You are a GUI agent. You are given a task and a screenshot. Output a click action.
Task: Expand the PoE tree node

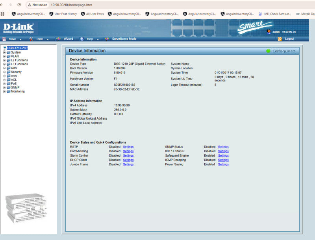coord(4,84)
